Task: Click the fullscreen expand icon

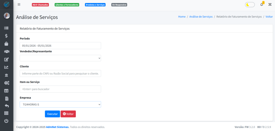Action: click(270, 5)
